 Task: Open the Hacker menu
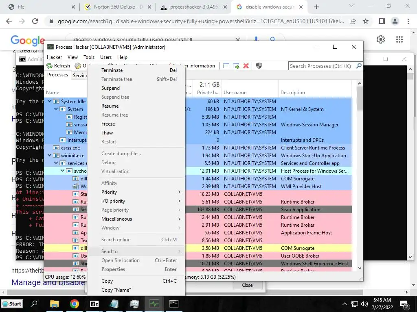point(54,57)
